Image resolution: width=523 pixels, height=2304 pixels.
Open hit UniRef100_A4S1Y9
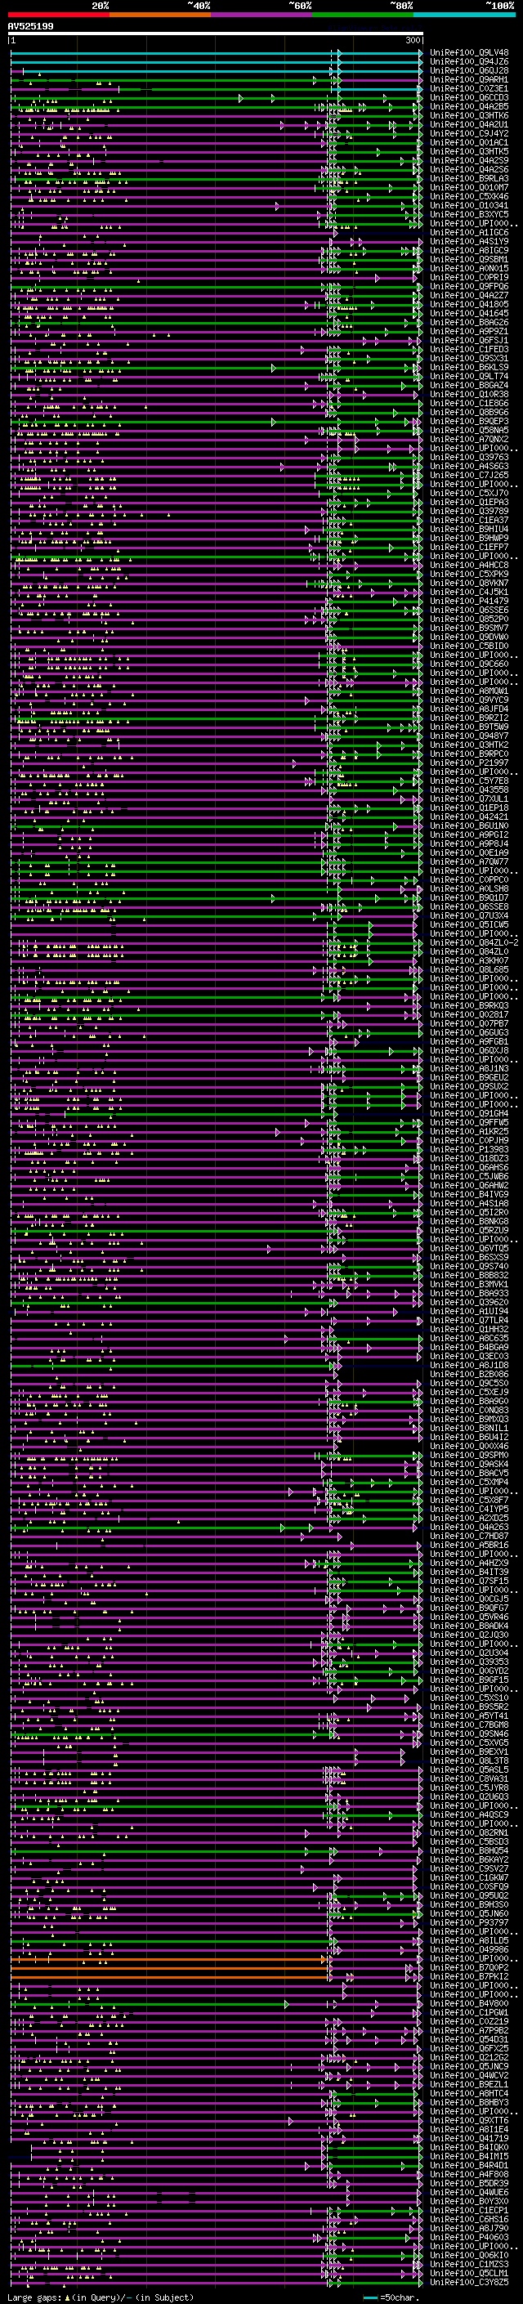pyautogui.click(x=469, y=241)
